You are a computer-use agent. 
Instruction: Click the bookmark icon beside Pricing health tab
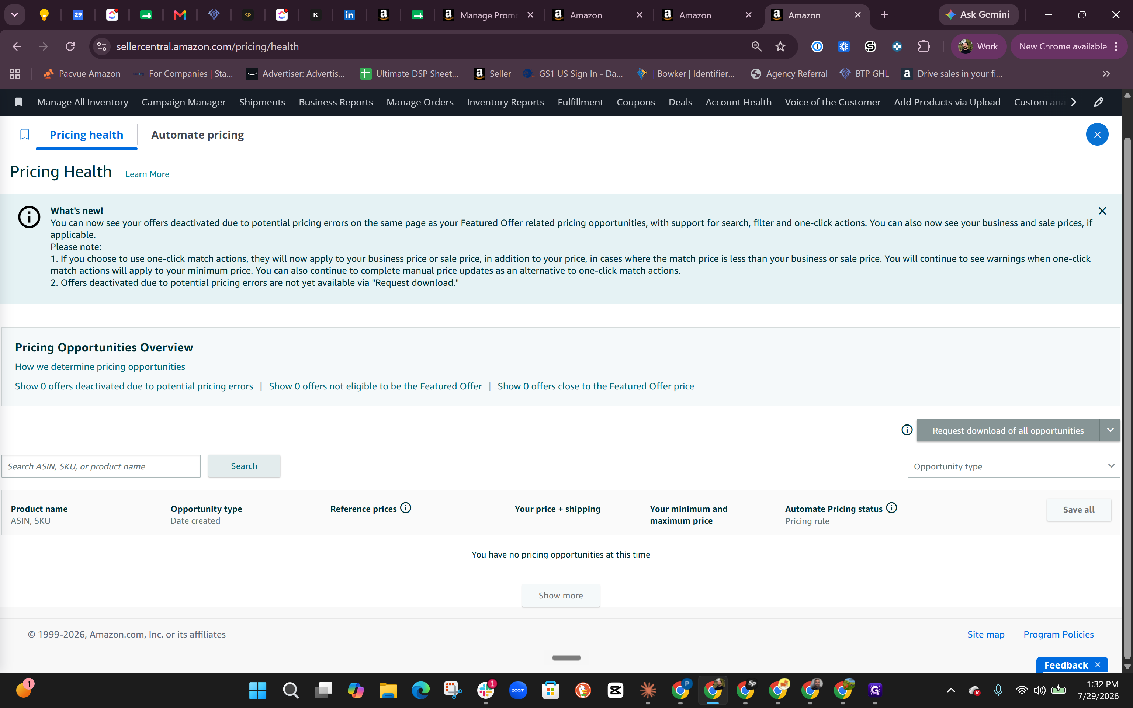(x=25, y=135)
